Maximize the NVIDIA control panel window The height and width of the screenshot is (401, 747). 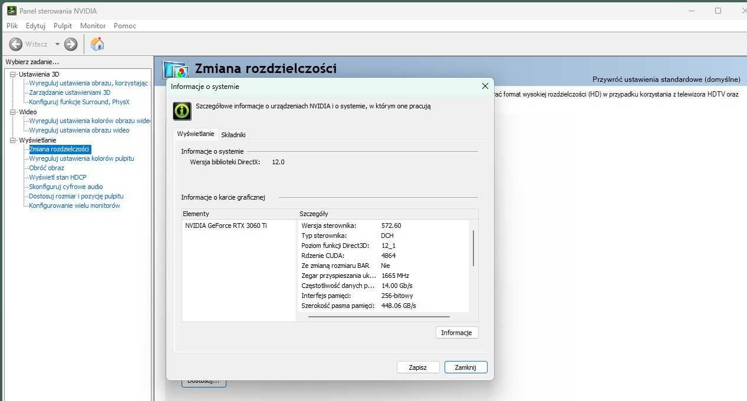(718, 11)
